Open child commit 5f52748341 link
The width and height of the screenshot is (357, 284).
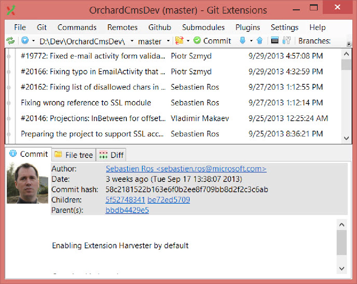coord(125,200)
